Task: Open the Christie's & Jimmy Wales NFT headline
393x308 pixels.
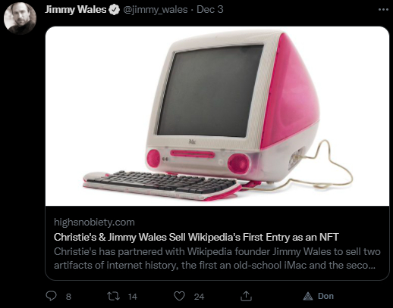Action: point(196,237)
